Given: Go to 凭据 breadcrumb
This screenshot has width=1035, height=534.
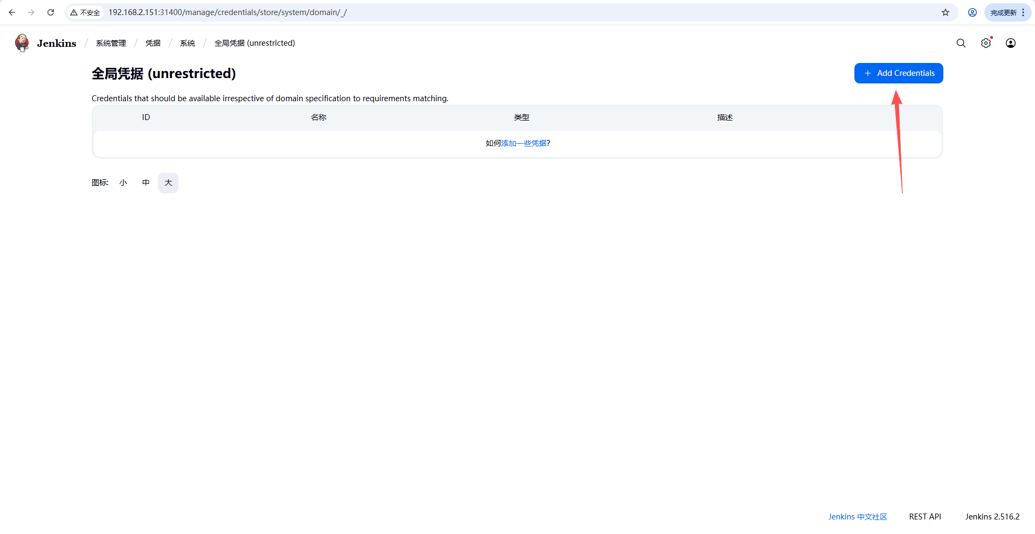Looking at the screenshot, I should click(x=153, y=43).
